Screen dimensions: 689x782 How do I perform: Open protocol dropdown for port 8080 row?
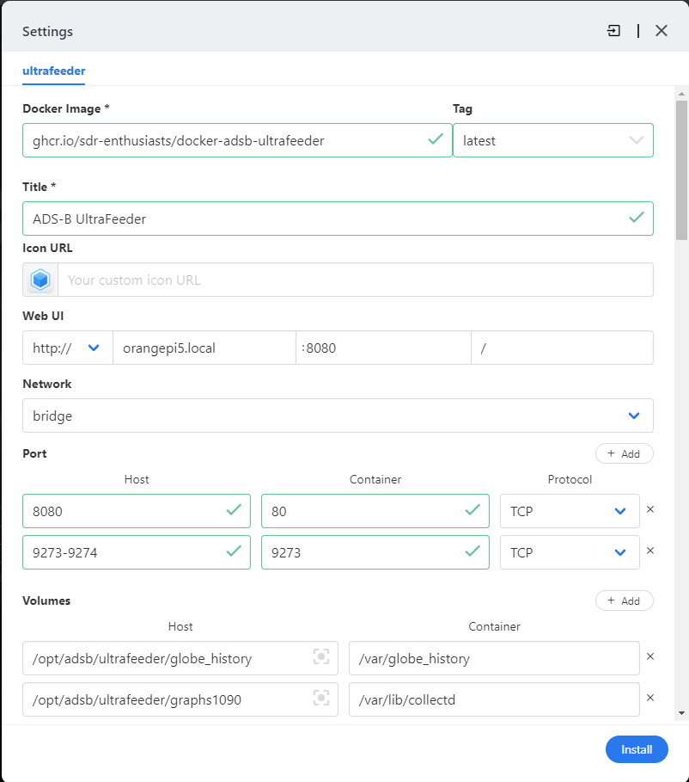point(570,511)
